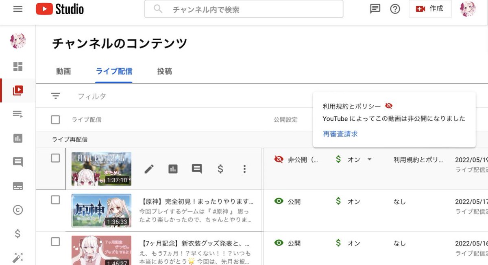Screen dimensions: 488x265
Task: Open the hamburger navigation menu
Action: pos(18,9)
